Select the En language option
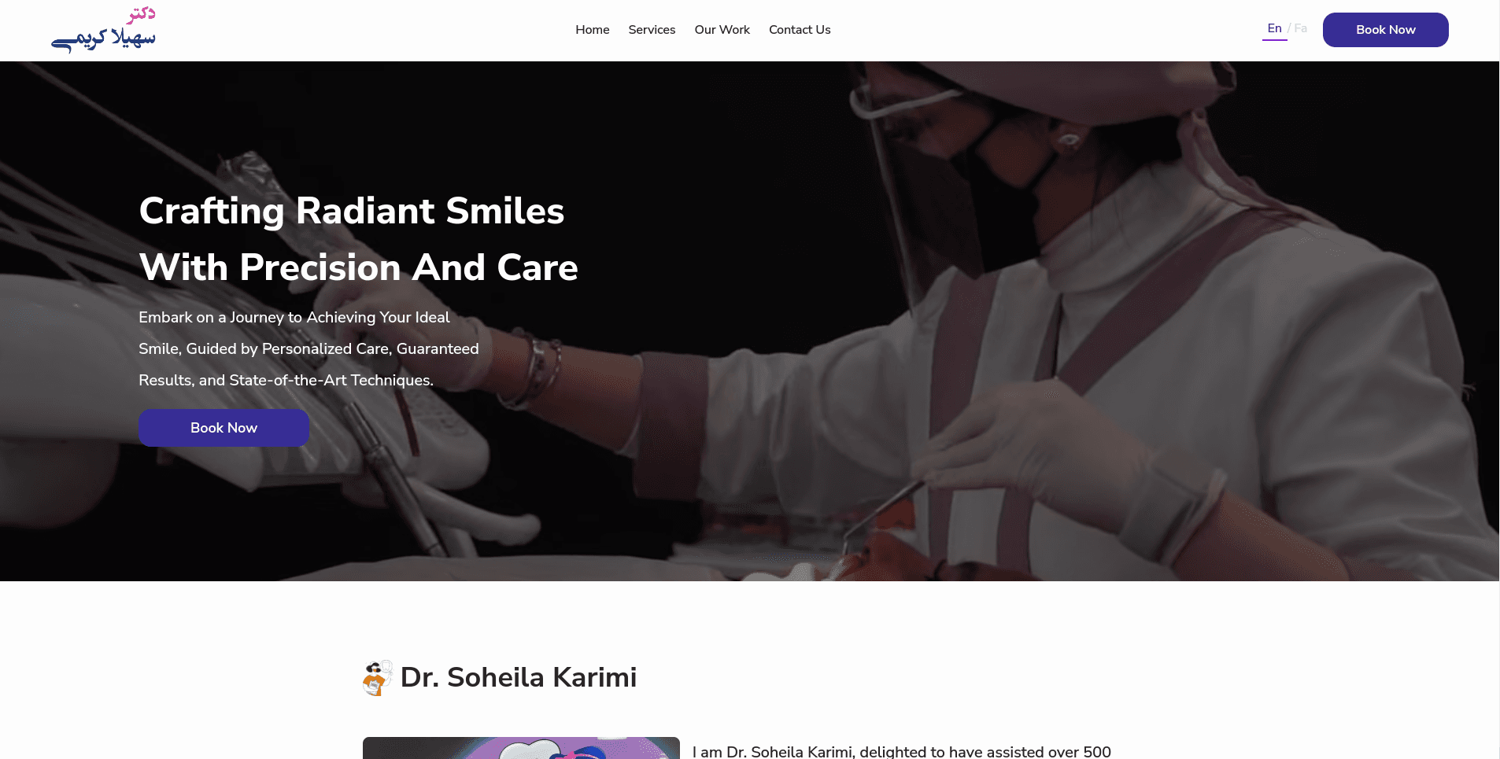This screenshot has height=759, width=1500. pyautogui.click(x=1274, y=28)
